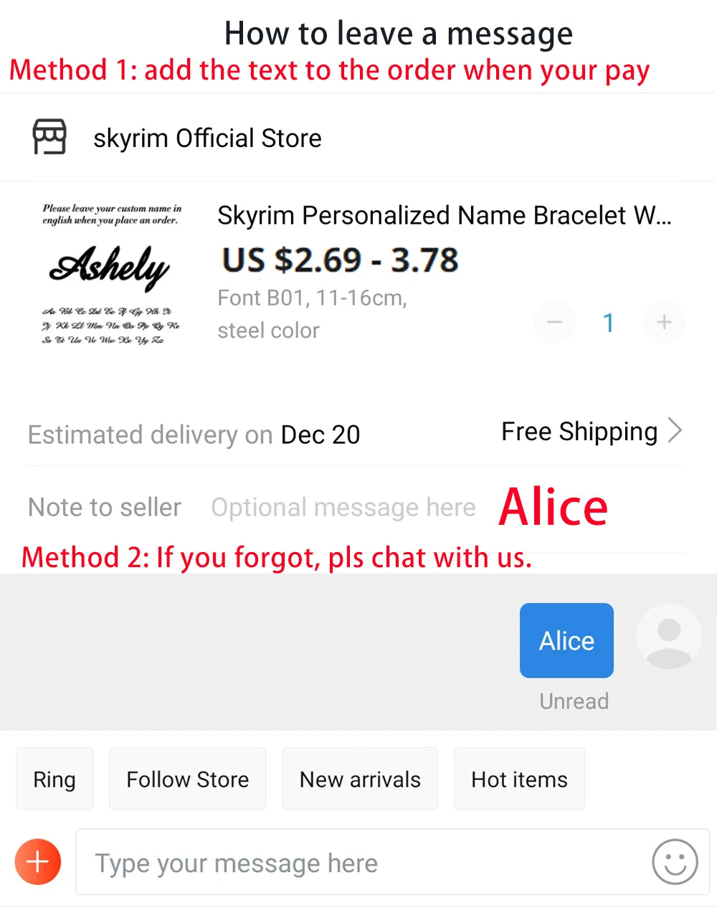Increase quantity with the plus button
This screenshot has width=717, height=907.
664,322
